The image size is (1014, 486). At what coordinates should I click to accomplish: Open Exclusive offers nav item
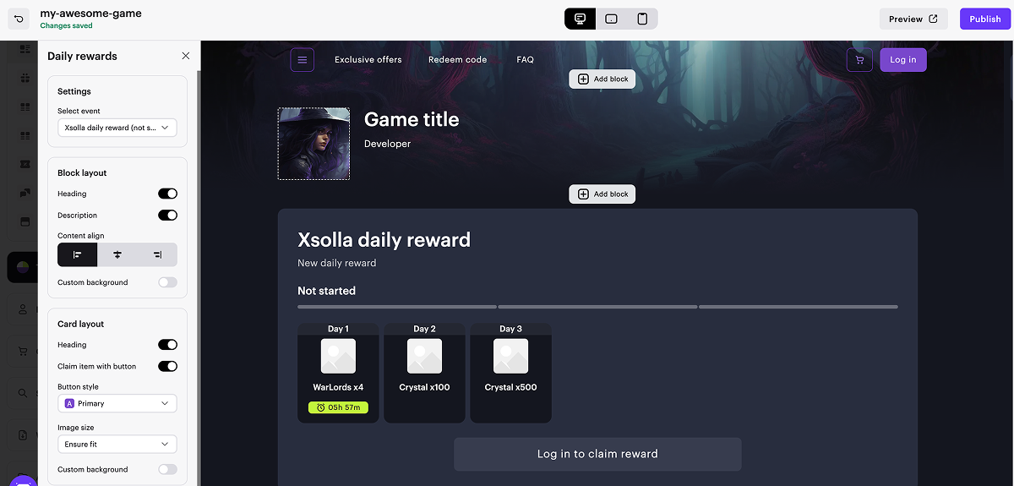click(x=368, y=60)
